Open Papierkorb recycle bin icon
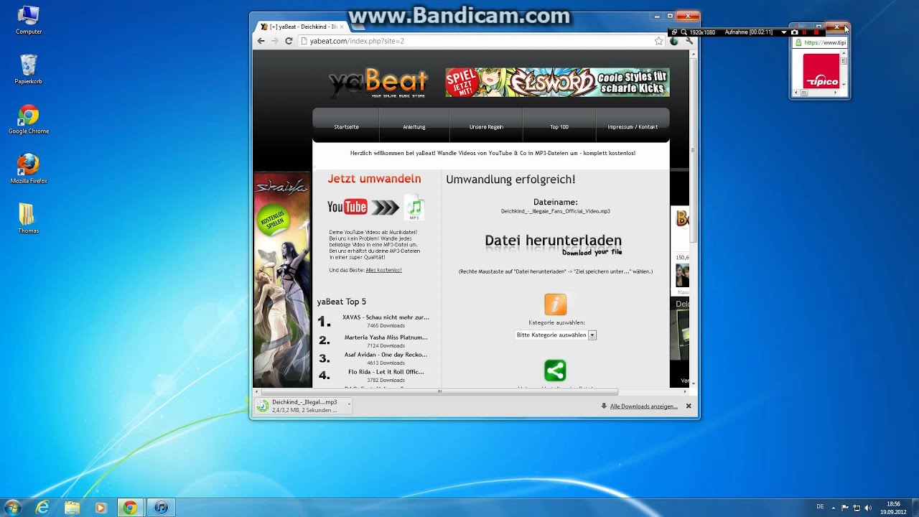919x517 pixels. click(x=29, y=70)
